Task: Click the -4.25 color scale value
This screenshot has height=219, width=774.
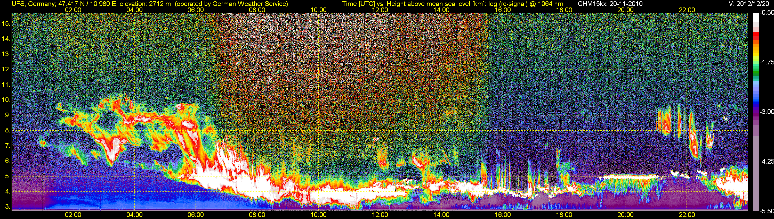Action: coord(767,161)
